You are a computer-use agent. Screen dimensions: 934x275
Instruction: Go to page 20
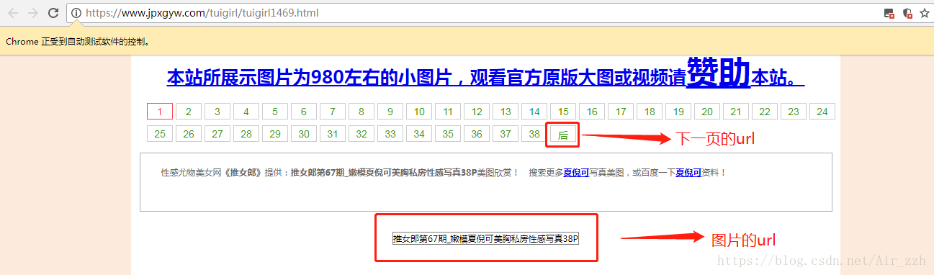(x=707, y=112)
